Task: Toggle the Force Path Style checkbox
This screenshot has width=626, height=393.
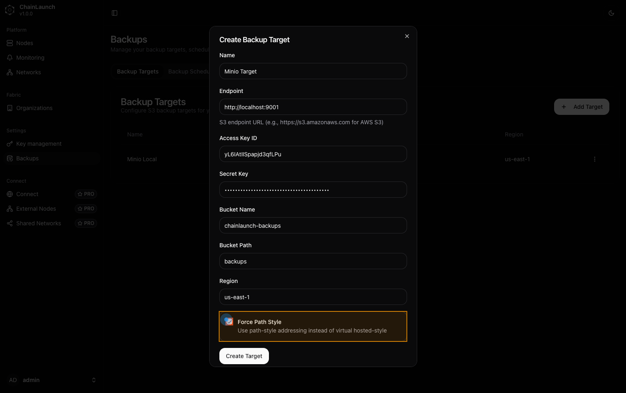Action: pos(229,322)
